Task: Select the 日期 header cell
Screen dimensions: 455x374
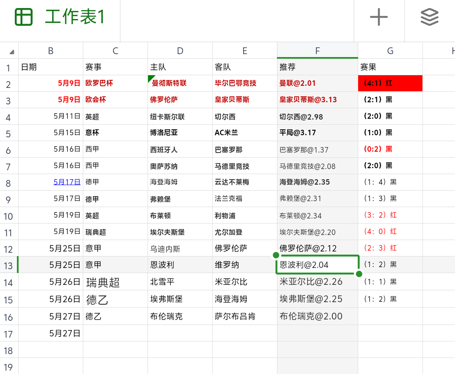Action: 50,67
